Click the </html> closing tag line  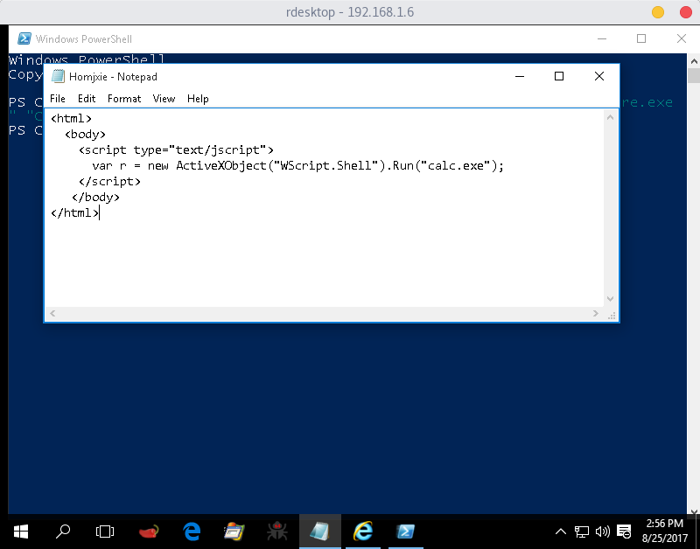click(75, 212)
